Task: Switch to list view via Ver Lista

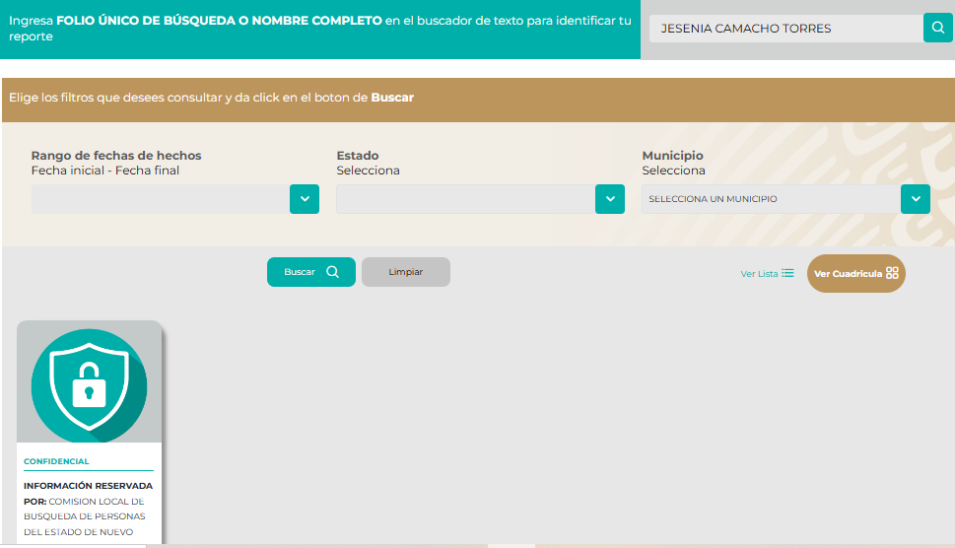Action: [x=760, y=274]
